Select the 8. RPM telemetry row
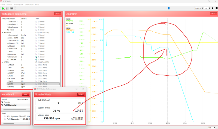218x129 pixels. tap(33, 84)
